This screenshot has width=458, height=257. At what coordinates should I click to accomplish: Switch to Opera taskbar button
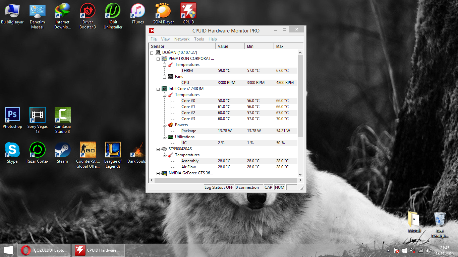coord(44,250)
